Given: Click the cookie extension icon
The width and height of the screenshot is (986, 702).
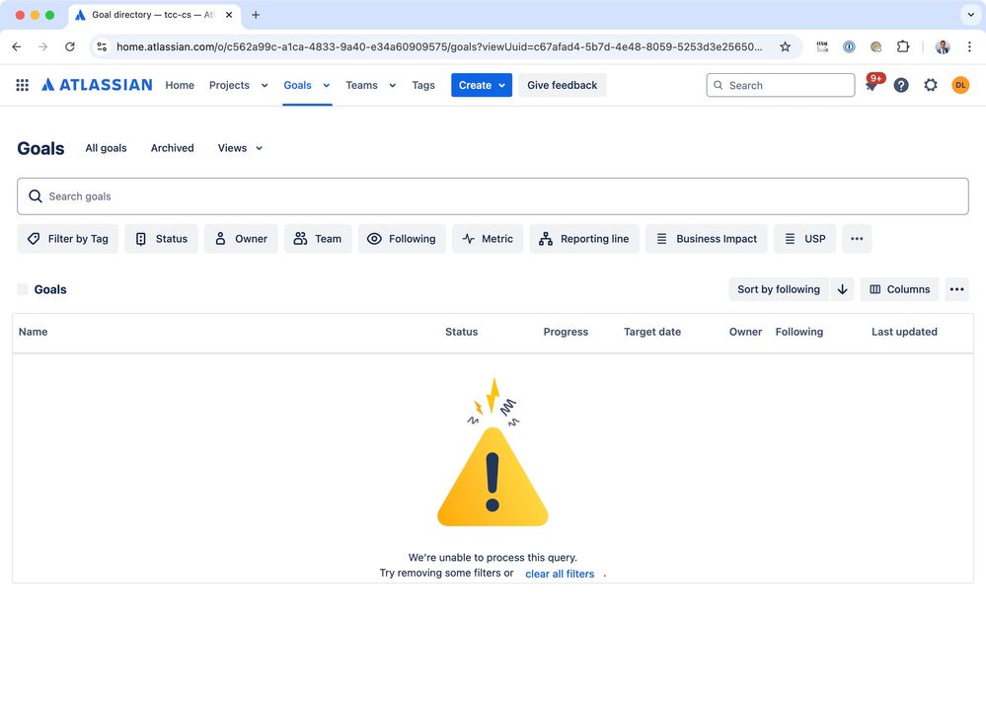Looking at the screenshot, I should 876,46.
